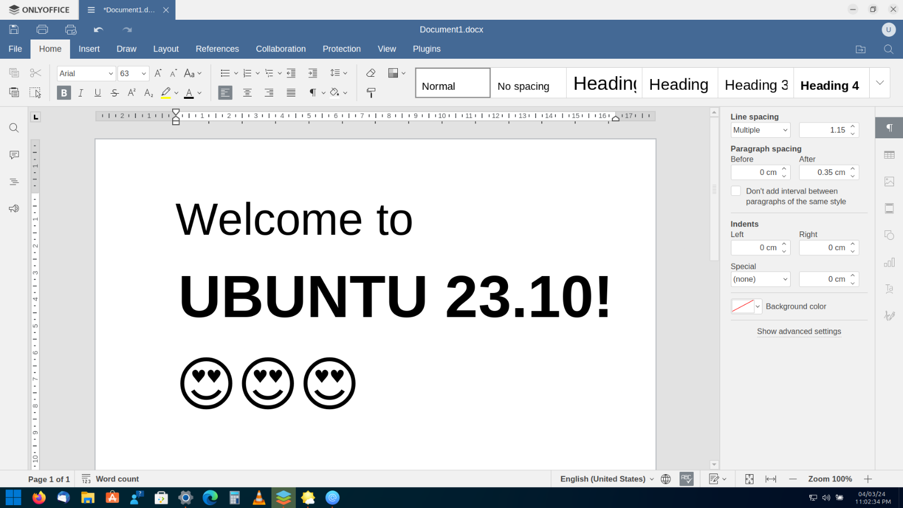
Task: Align paragraph to the right
Action: [x=269, y=93]
